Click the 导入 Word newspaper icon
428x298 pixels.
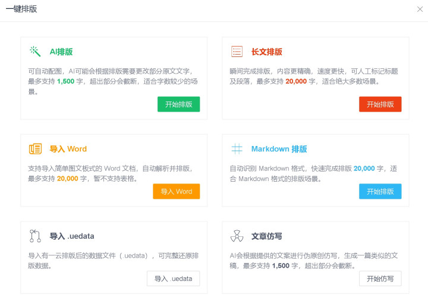coord(35,148)
